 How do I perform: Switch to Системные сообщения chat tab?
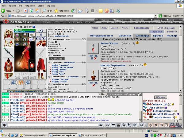pos(122,94)
